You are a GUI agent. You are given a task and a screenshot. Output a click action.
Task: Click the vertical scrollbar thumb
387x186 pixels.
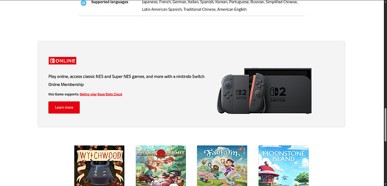[x=385, y=125]
